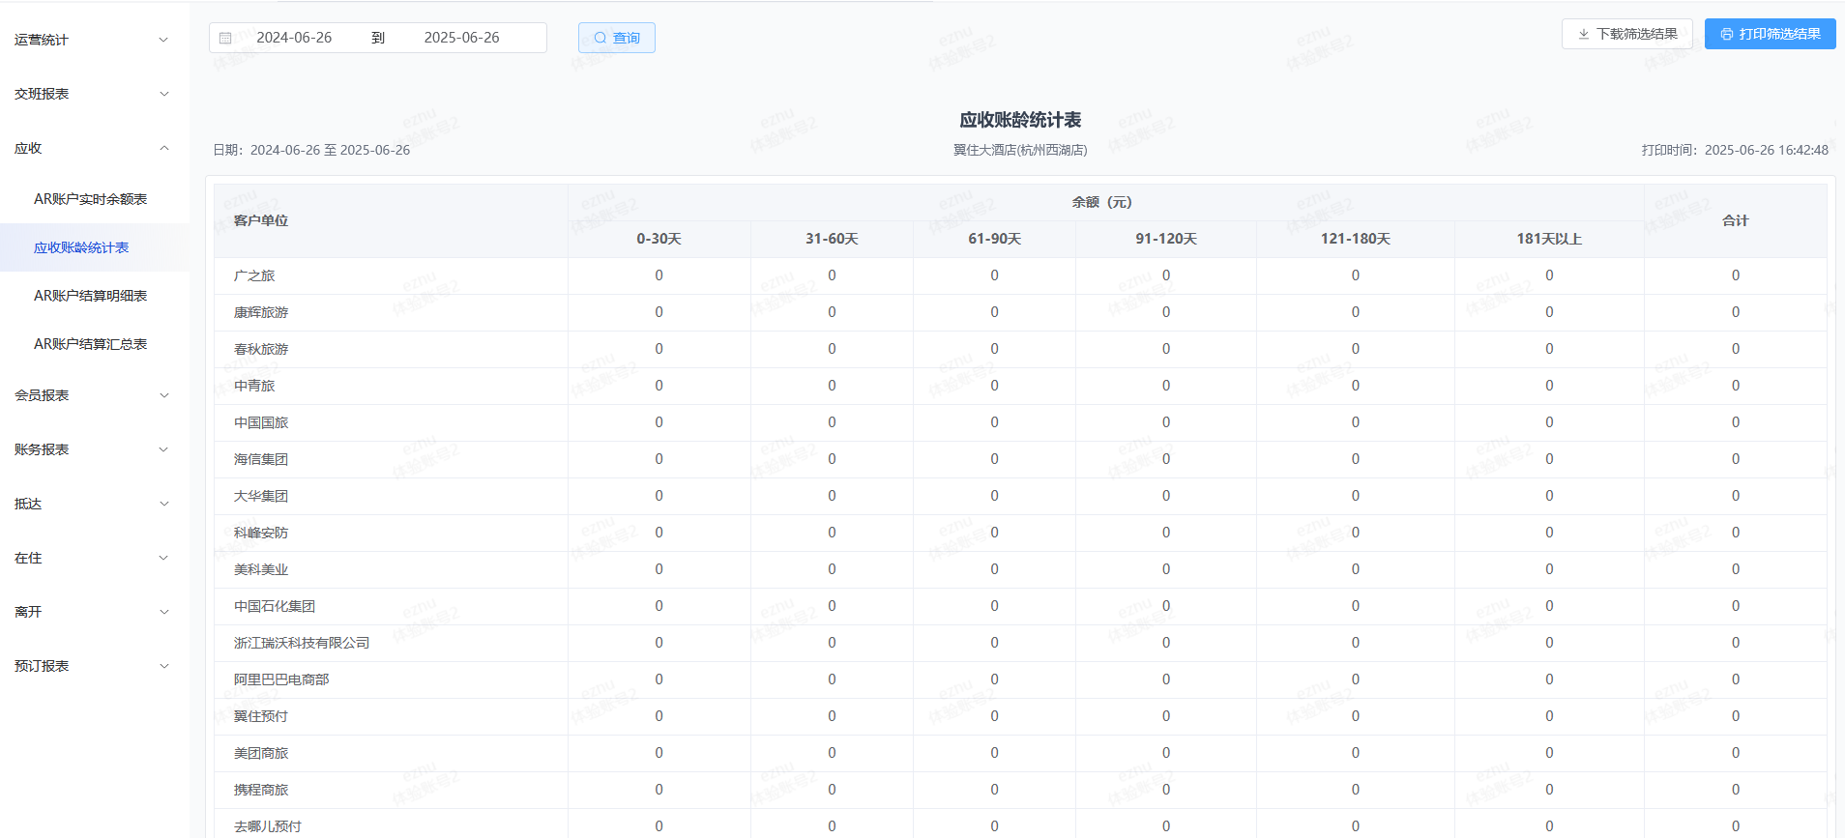This screenshot has width=1845, height=838.
Task: Select the 中国国旅 customer row
Action: pos(1020,422)
